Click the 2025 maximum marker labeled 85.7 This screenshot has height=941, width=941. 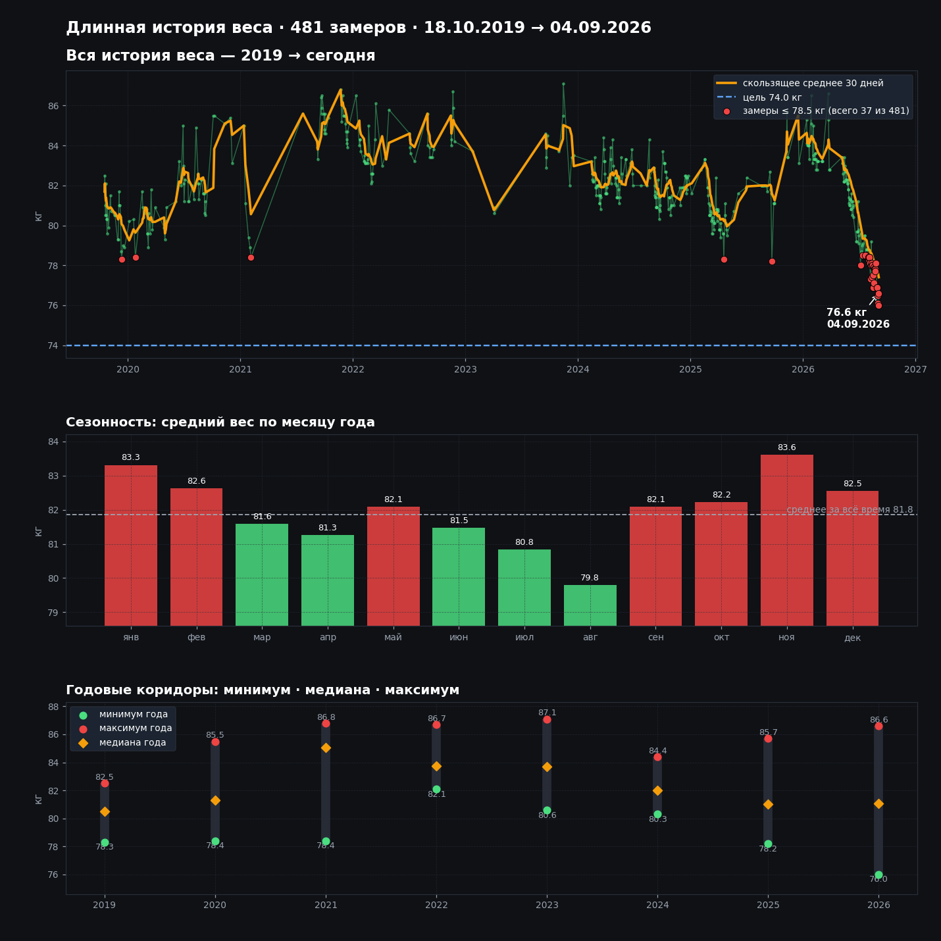(768, 738)
